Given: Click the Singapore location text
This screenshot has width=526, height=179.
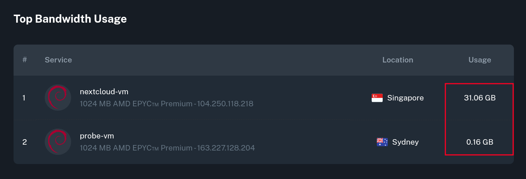Looking at the screenshot, I should pos(405,98).
